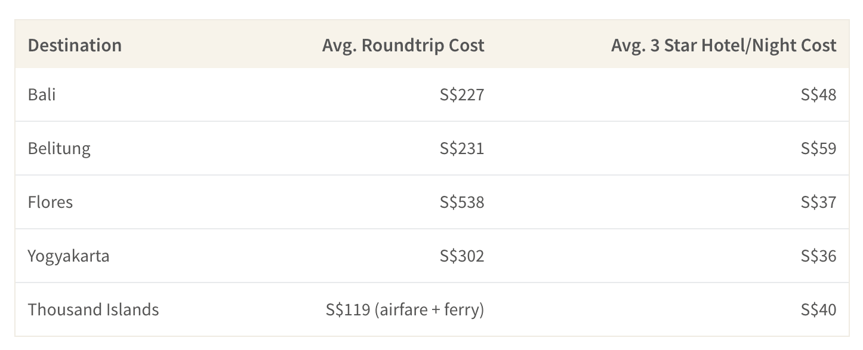Click Flores roundtrip cost S$538
863x350 pixels.
(462, 202)
